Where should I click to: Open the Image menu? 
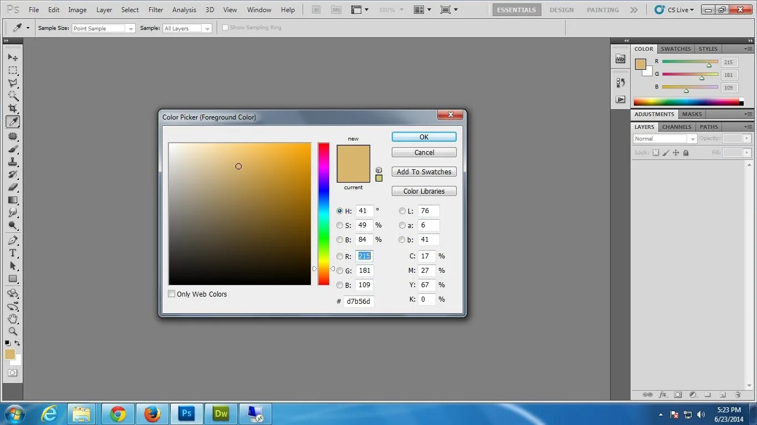77,10
